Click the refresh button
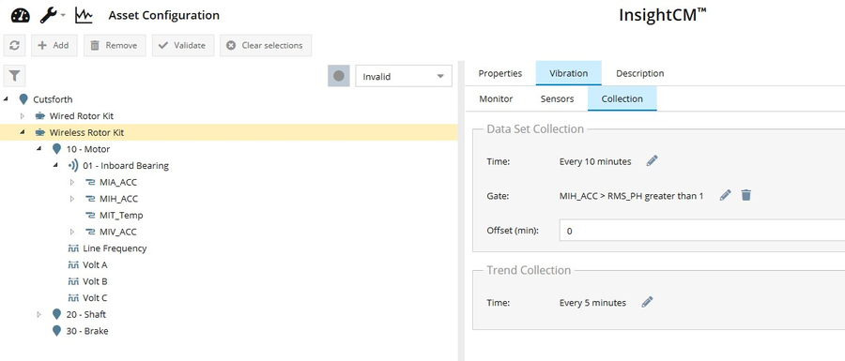This screenshot has height=361, width=845. click(x=14, y=46)
